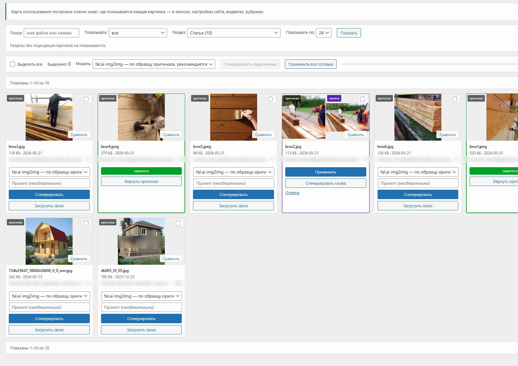Select the 734b25647 house image checkbox
This screenshot has width=518, height=366.
click(x=86, y=223)
